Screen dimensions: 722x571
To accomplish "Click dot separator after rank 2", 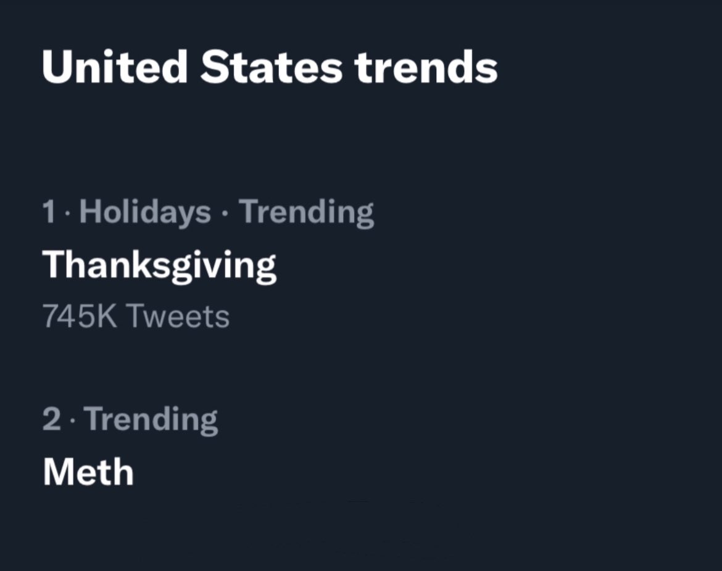I will (x=73, y=421).
